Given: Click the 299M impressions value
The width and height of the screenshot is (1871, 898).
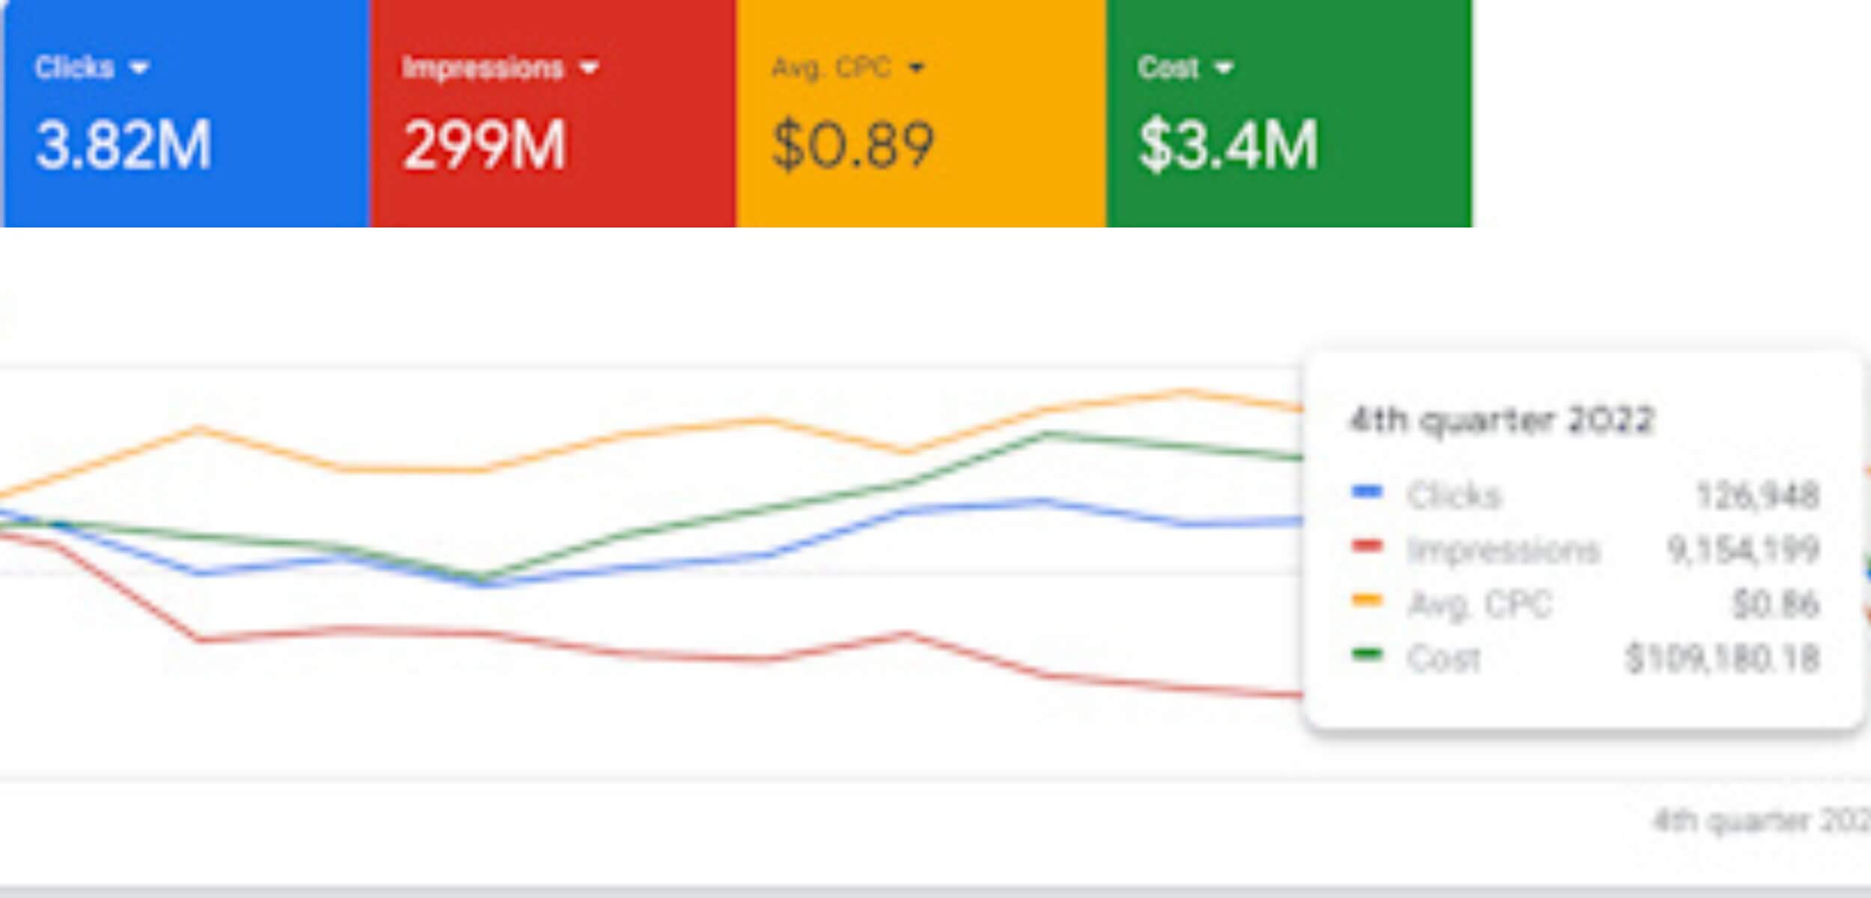Looking at the screenshot, I should click(484, 145).
